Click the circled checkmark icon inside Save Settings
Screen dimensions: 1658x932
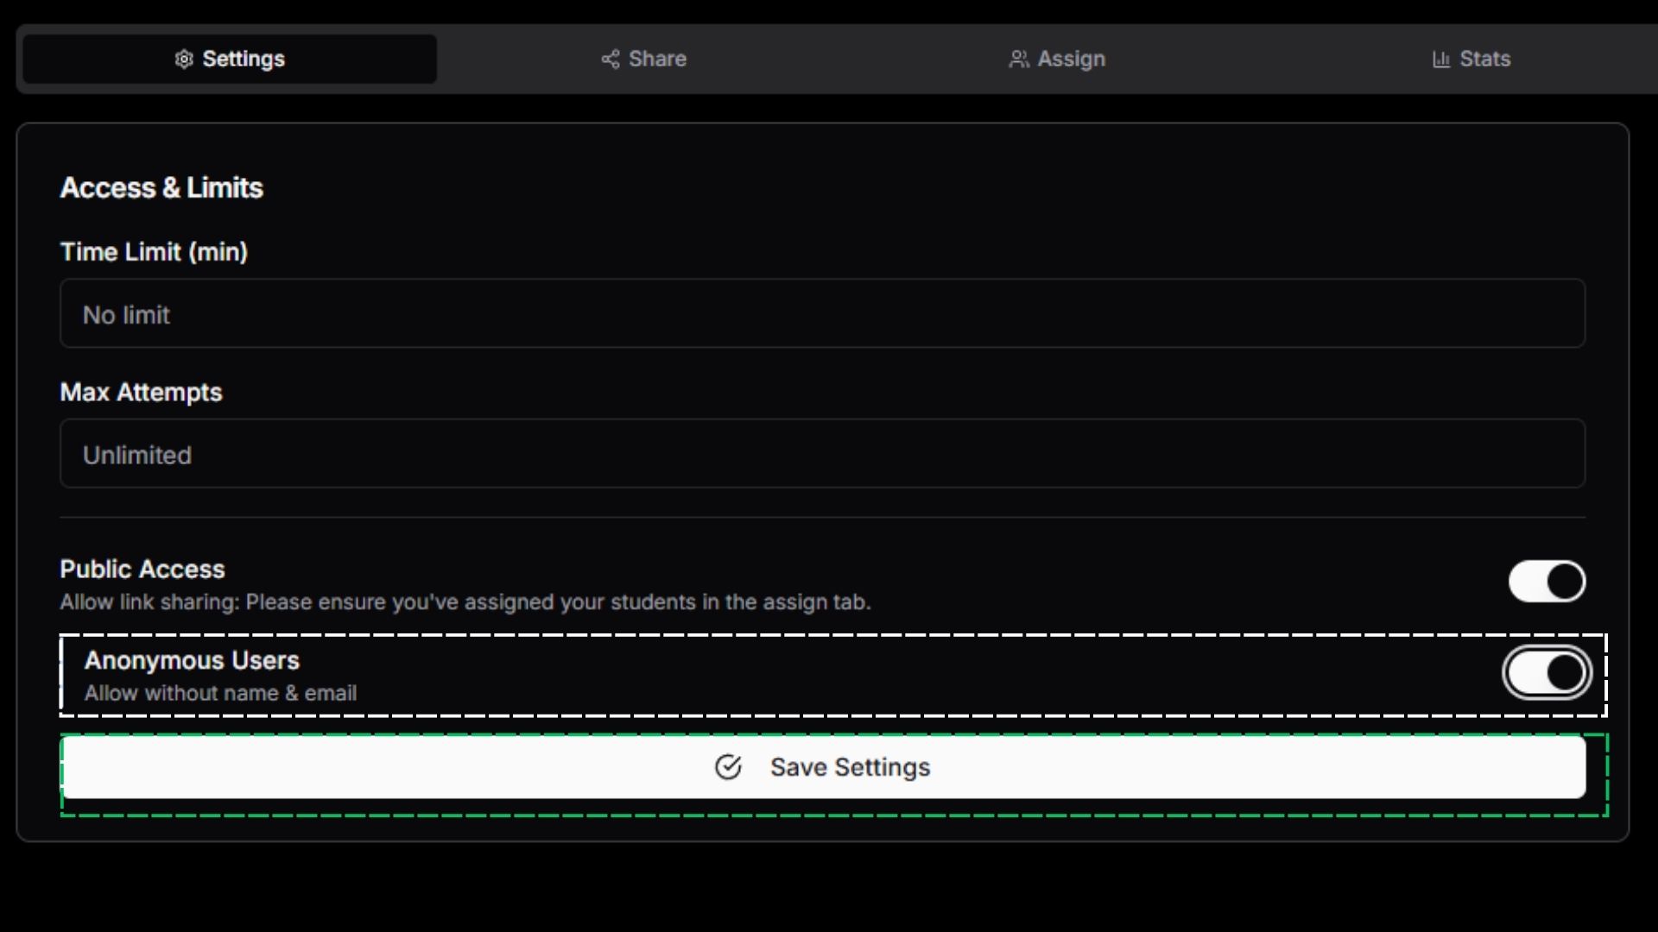coord(728,767)
